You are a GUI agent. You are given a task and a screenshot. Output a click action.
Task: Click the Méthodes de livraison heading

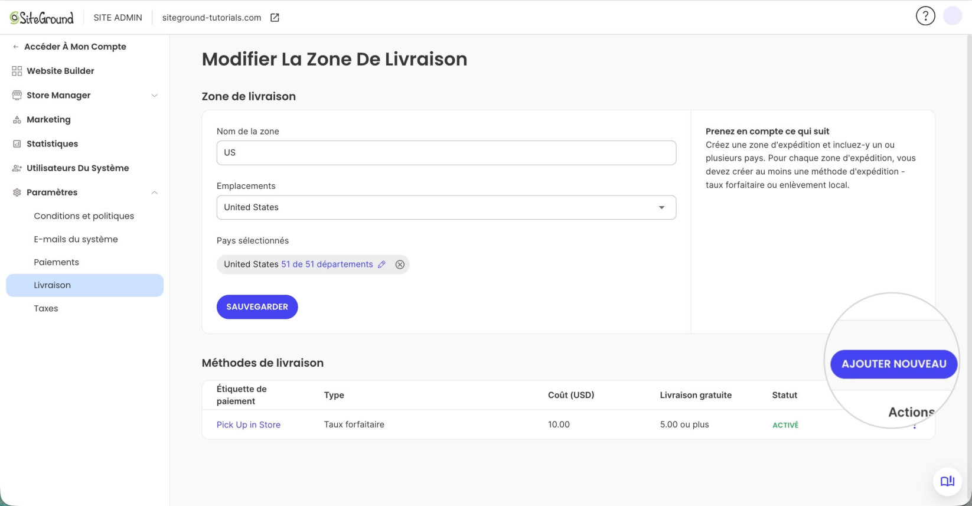click(263, 363)
